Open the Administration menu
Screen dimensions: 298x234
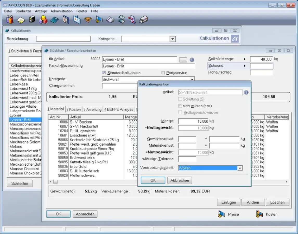[x=61, y=11]
